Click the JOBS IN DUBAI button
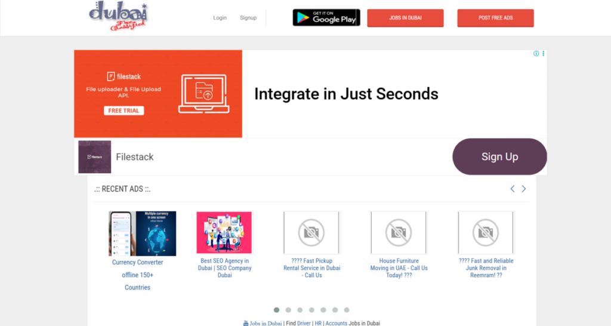Viewport: 611px width, 326px height. click(x=405, y=18)
